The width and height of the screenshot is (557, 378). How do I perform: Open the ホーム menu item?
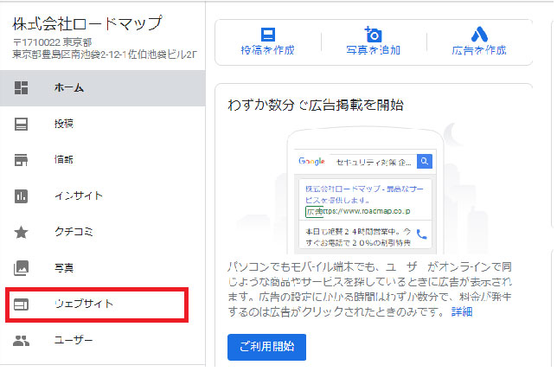tap(103, 88)
